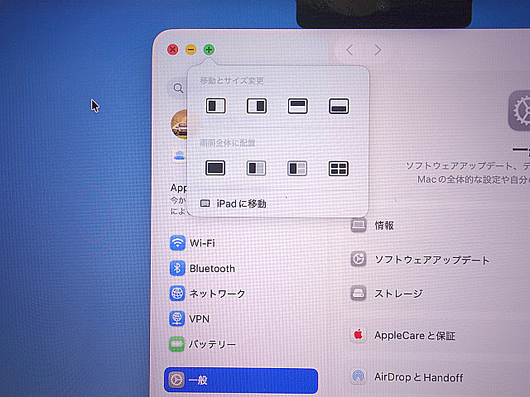Arrange windows in left and quarters layout
530x397 pixels.
coord(298,168)
